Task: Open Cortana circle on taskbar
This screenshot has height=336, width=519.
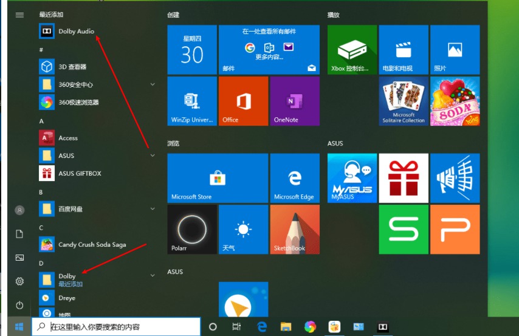Action: pyautogui.click(x=213, y=327)
